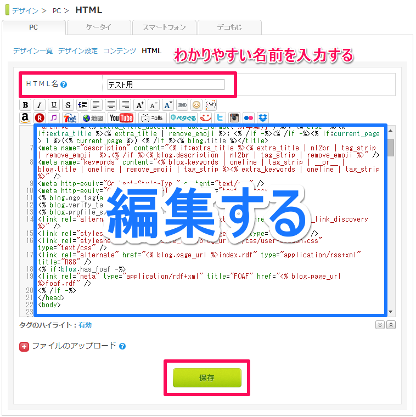Viewport: 416px width, 417px height.
Task: Shrink editor height with up-chevron button
Action: click(391, 325)
